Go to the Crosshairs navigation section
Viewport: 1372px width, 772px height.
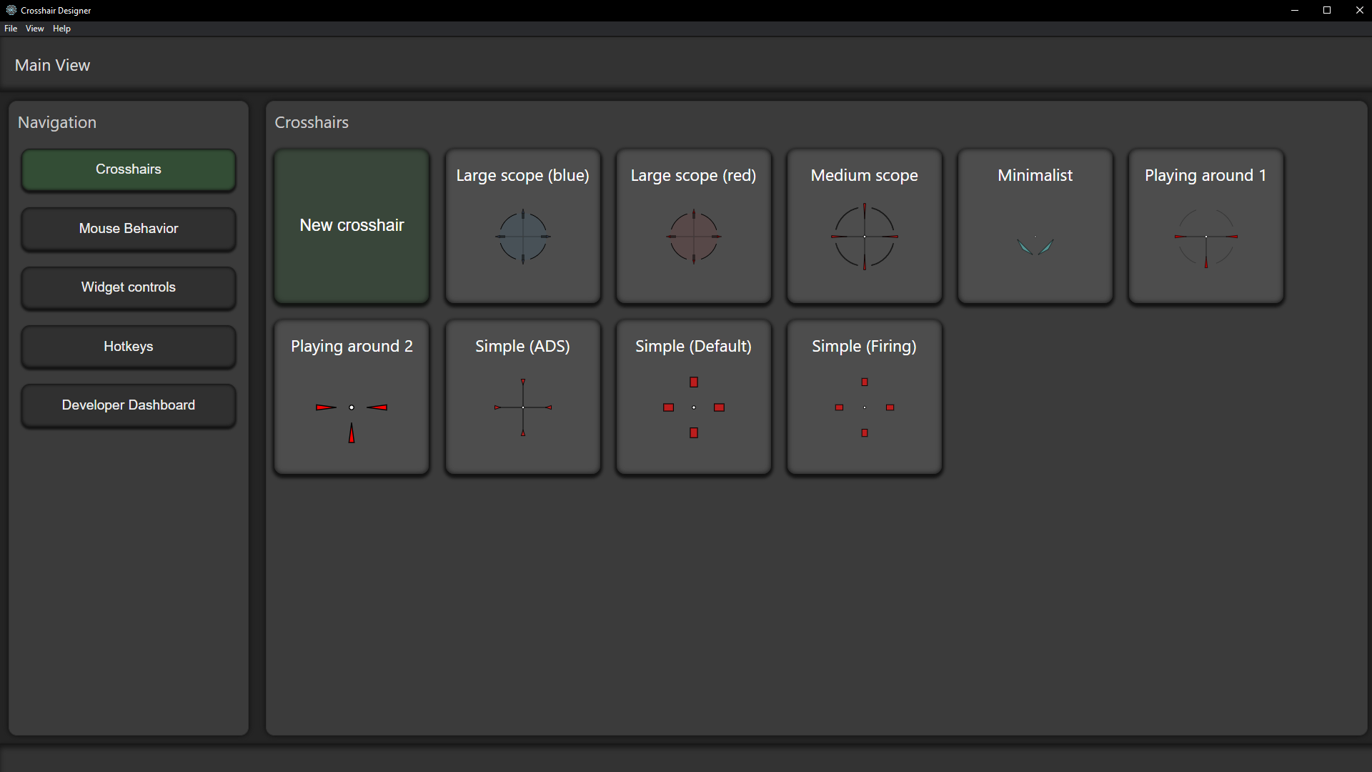click(129, 169)
